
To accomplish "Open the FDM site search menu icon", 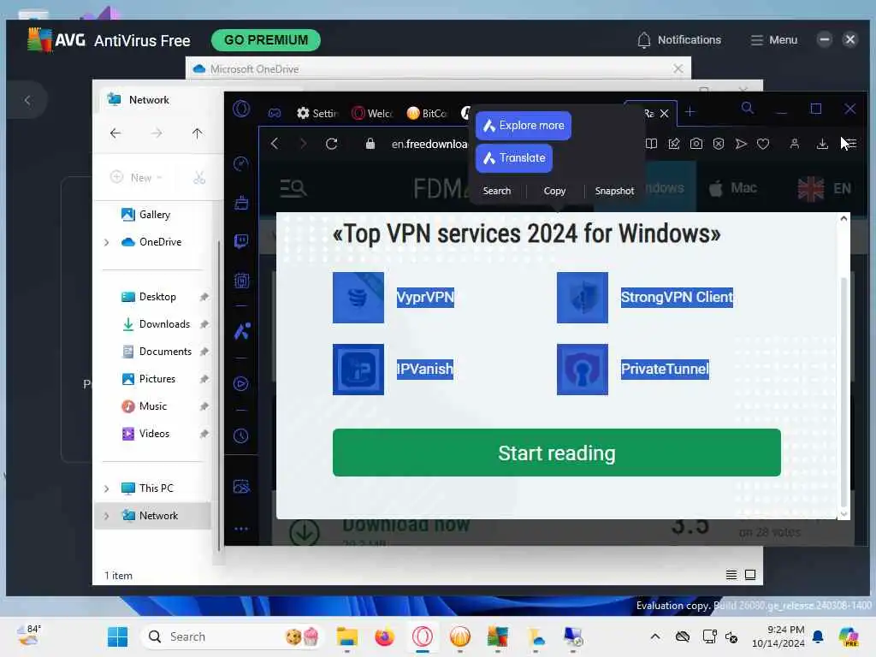I will coord(293,188).
